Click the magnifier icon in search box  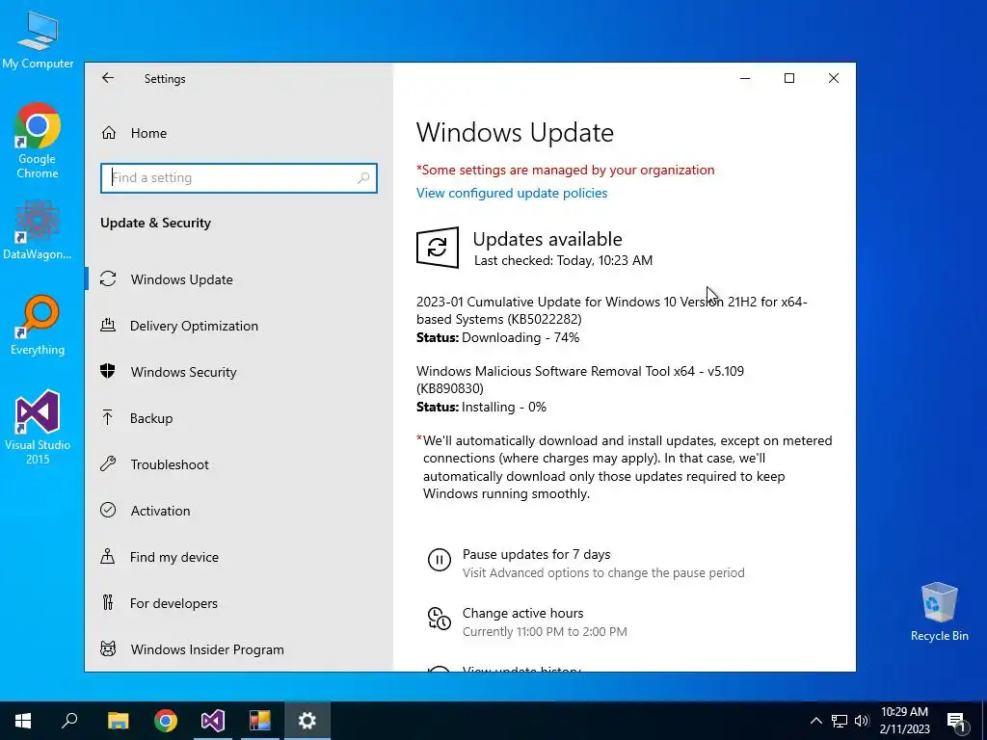pyautogui.click(x=363, y=178)
